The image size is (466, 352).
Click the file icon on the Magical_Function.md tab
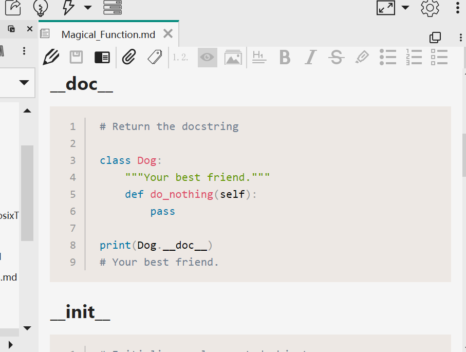click(x=45, y=33)
